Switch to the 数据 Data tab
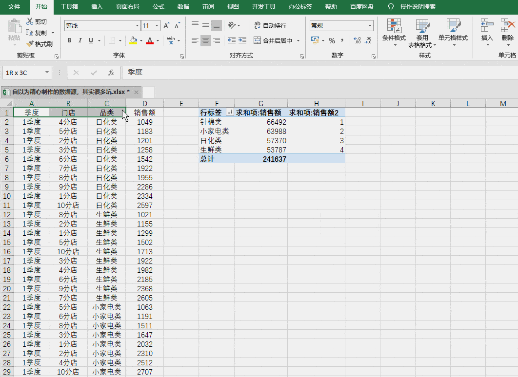The image size is (518, 377). point(183,7)
